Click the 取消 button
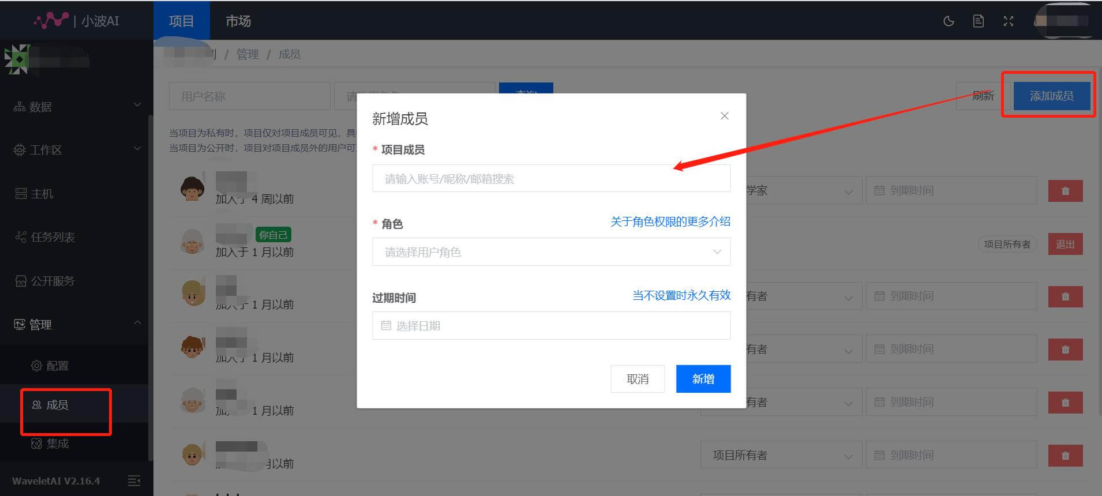 click(x=638, y=379)
